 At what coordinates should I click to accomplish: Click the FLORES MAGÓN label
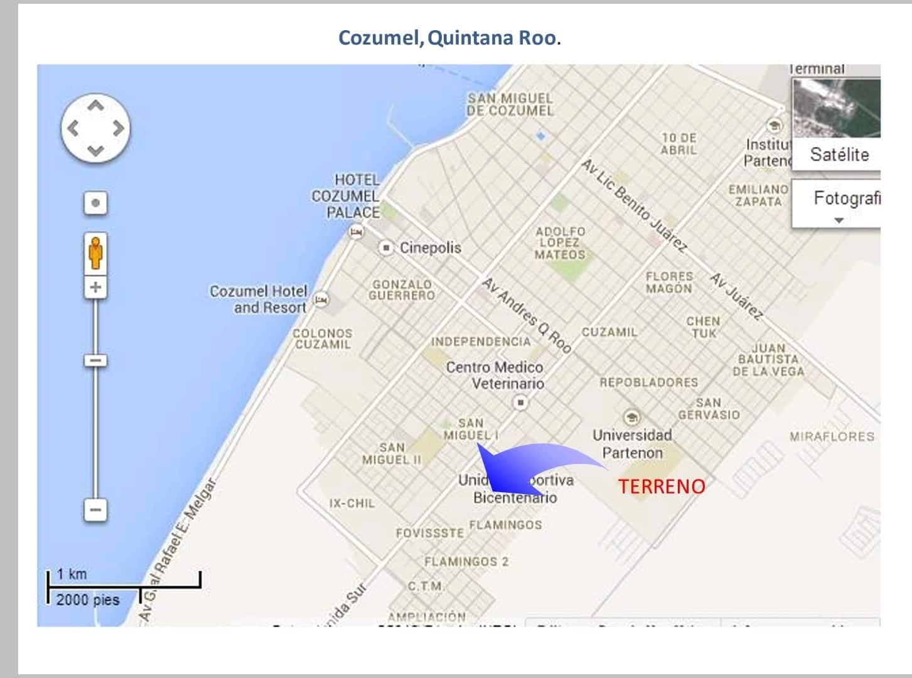(x=669, y=282)
